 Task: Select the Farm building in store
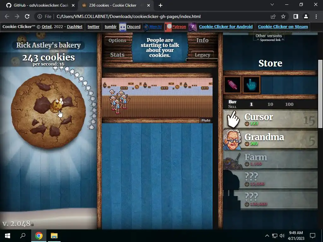click(x=270, y=160)
